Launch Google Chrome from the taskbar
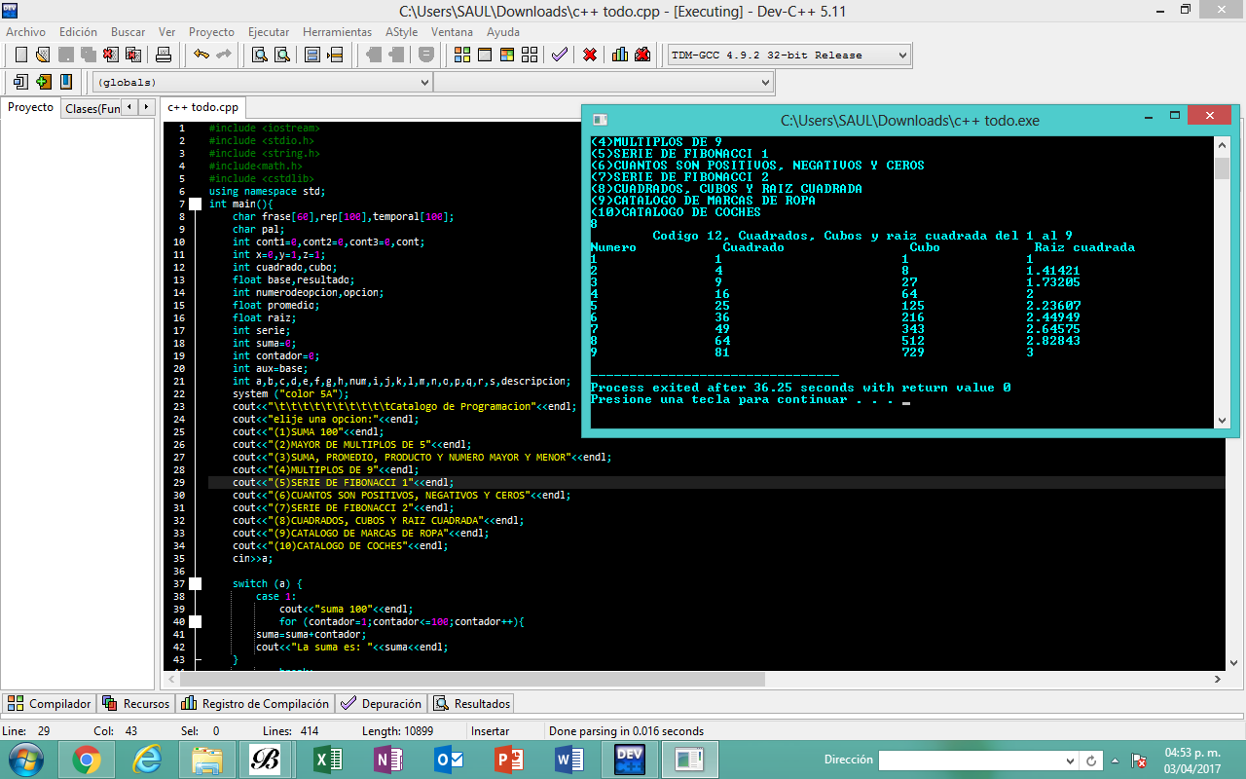This screenshot has height=779, width=1246. pyautogui.click(x=88, y=759)
